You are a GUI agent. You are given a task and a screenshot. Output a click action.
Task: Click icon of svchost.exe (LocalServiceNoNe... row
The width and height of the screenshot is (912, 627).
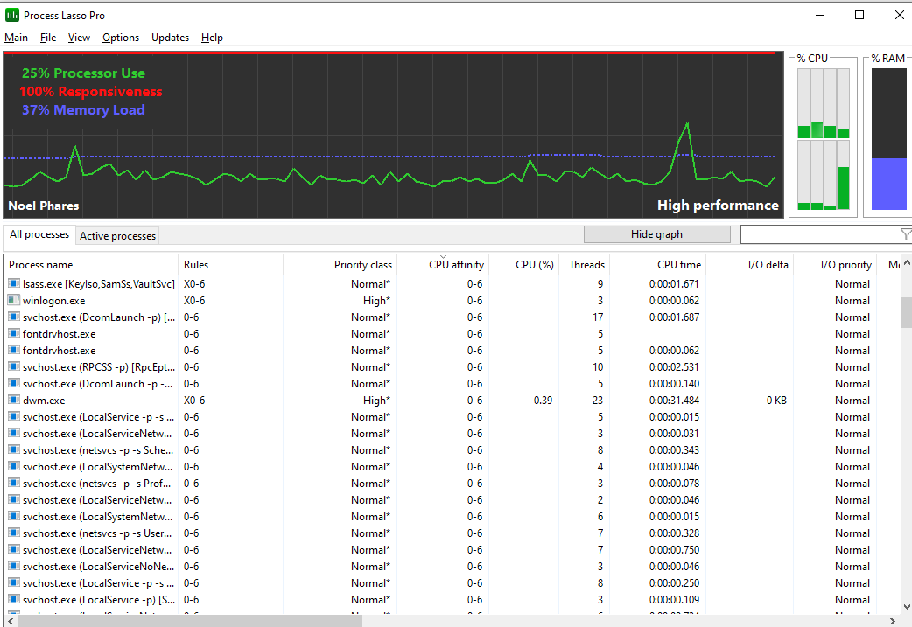point(14,566)
